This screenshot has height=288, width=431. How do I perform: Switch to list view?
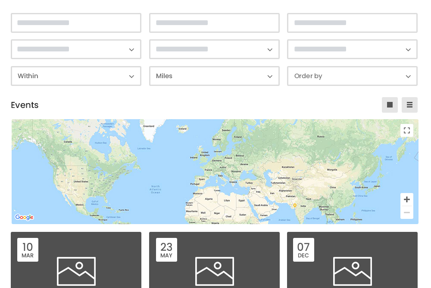point(409,105)
